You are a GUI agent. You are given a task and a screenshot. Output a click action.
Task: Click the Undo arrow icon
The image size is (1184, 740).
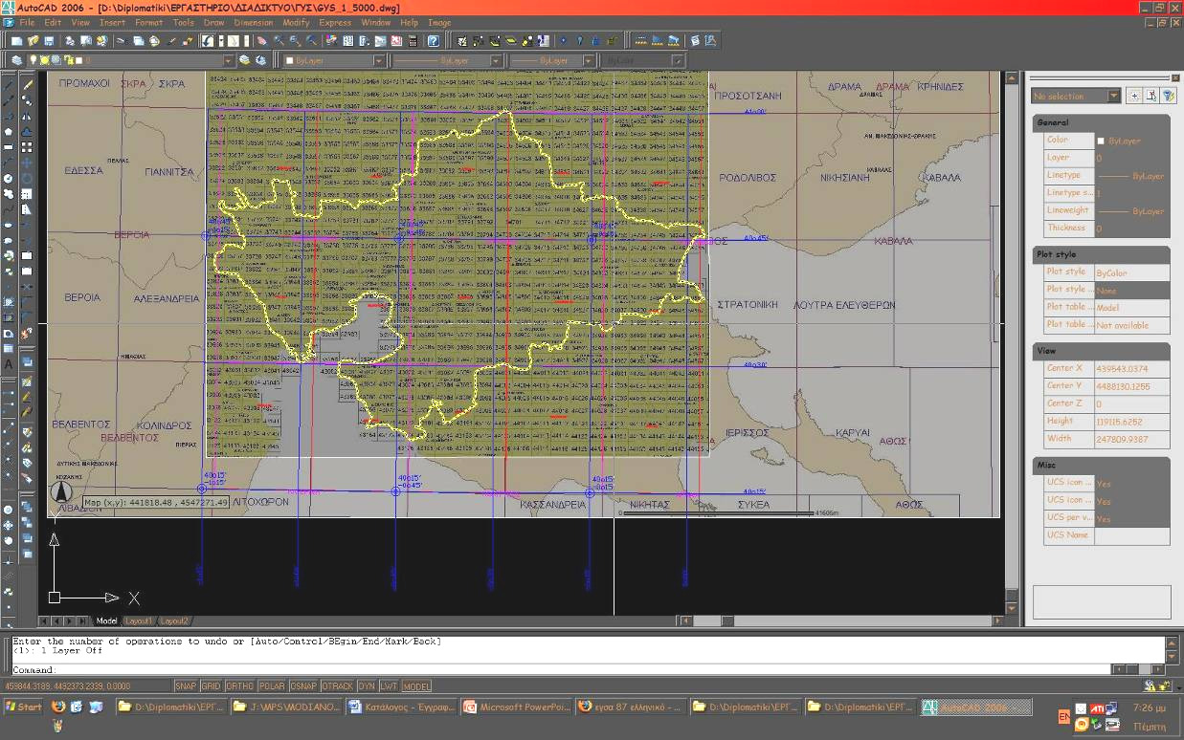(207, 41)
